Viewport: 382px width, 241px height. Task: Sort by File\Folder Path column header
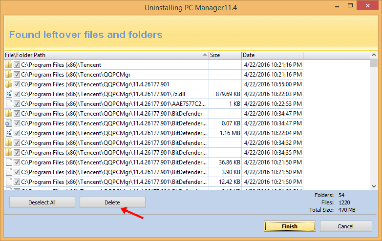click(106, 55)
